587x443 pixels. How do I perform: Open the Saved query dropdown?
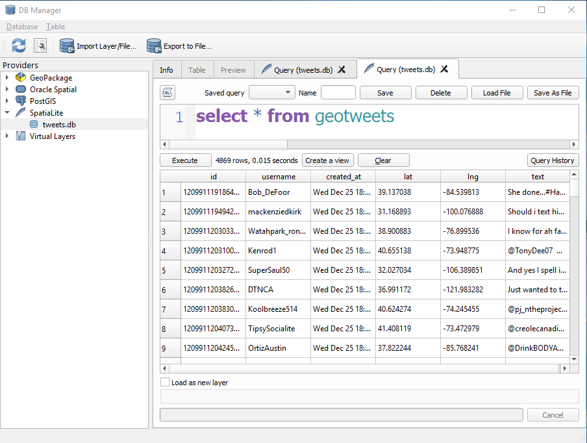pyautogui.click(x=271, y=93)
